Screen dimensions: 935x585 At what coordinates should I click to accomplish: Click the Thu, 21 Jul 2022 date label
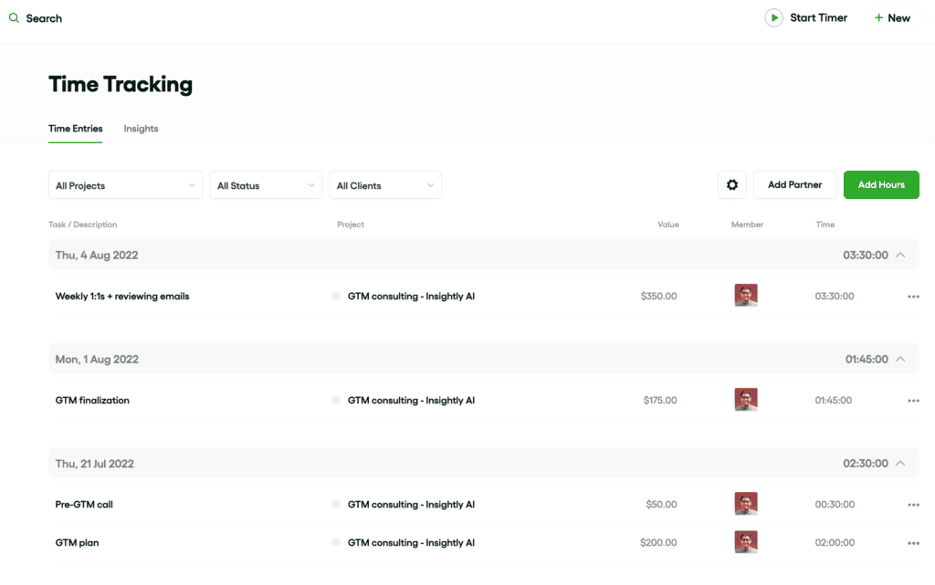tap(94, 464)
